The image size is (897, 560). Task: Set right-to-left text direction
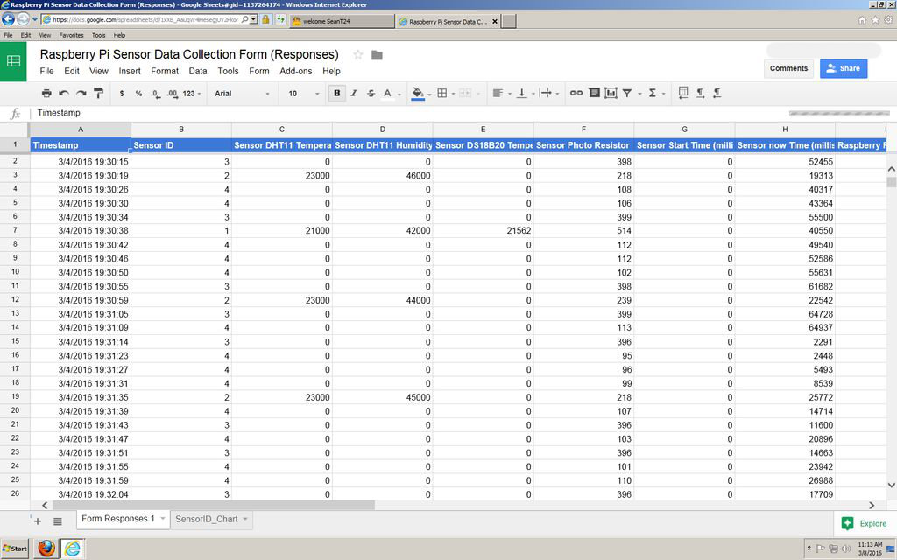tap(717, 93)
